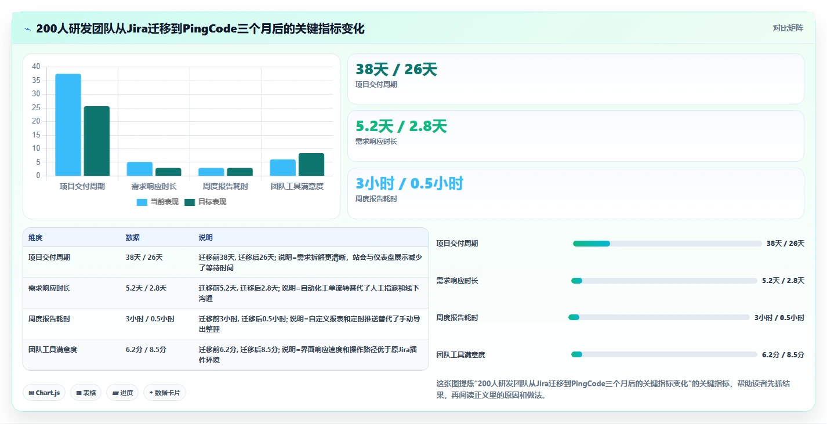Select the 数据卡片 tag chip
The height and width of the screenshot is (424, 827).
pyautogui.click(x=165, y=393)
